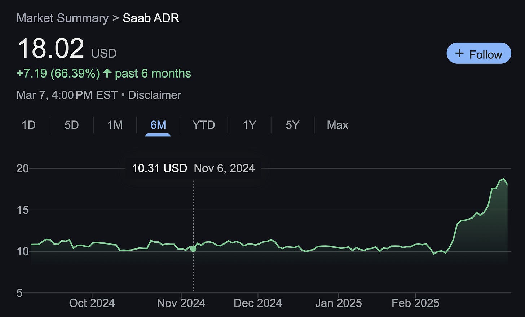The width and height of the screenshot is (525, 317).
Task: Select the Max time range
Action: point(337,125)
